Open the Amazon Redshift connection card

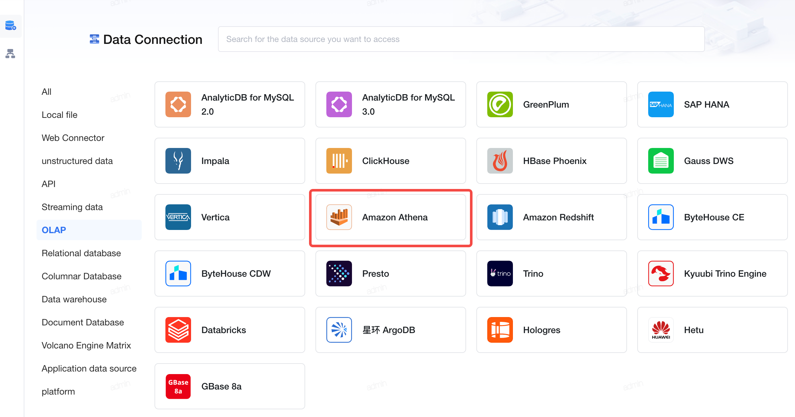point(551,217)
